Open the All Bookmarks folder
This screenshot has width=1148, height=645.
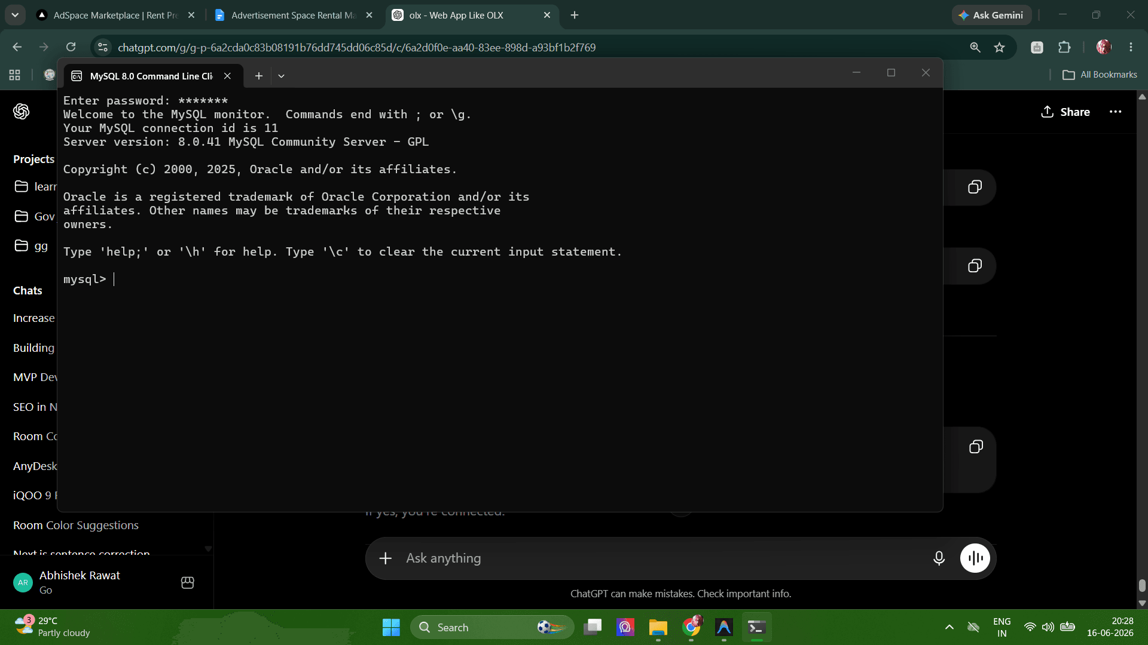(1100, 75)
